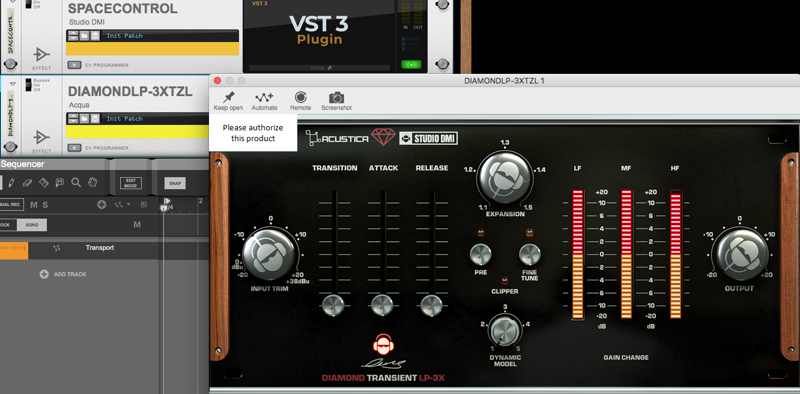Save patch for SPACECONTROL device
The image size is (800, 394).
click(x=95, y=36)
